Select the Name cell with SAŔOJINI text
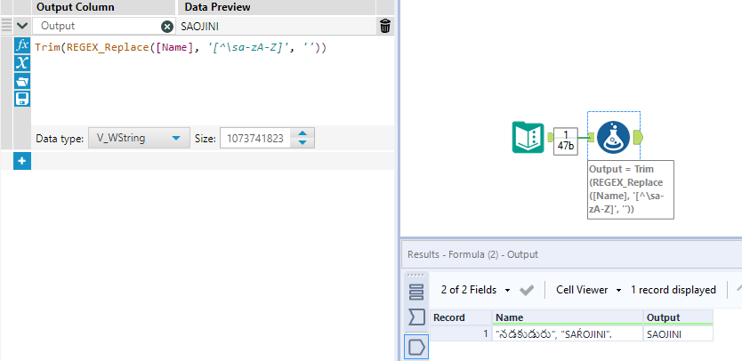This screenshot has width=742, height=361. point(568,333)
